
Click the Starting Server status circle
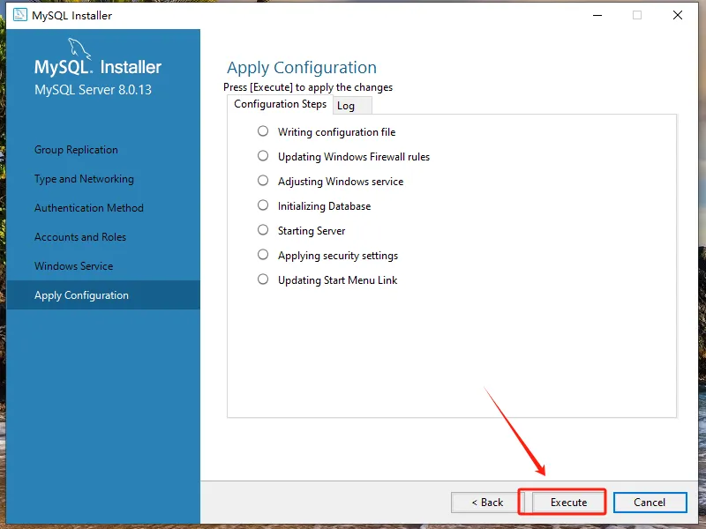[x=263, y=230]
